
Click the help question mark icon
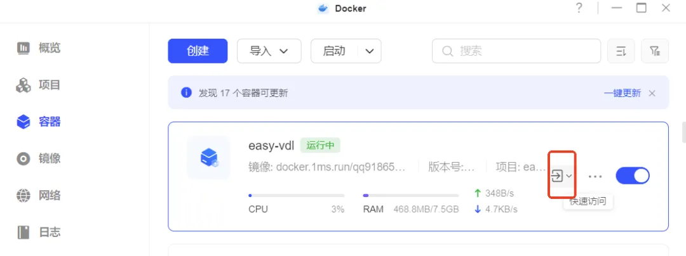click(x=579, y=8)
